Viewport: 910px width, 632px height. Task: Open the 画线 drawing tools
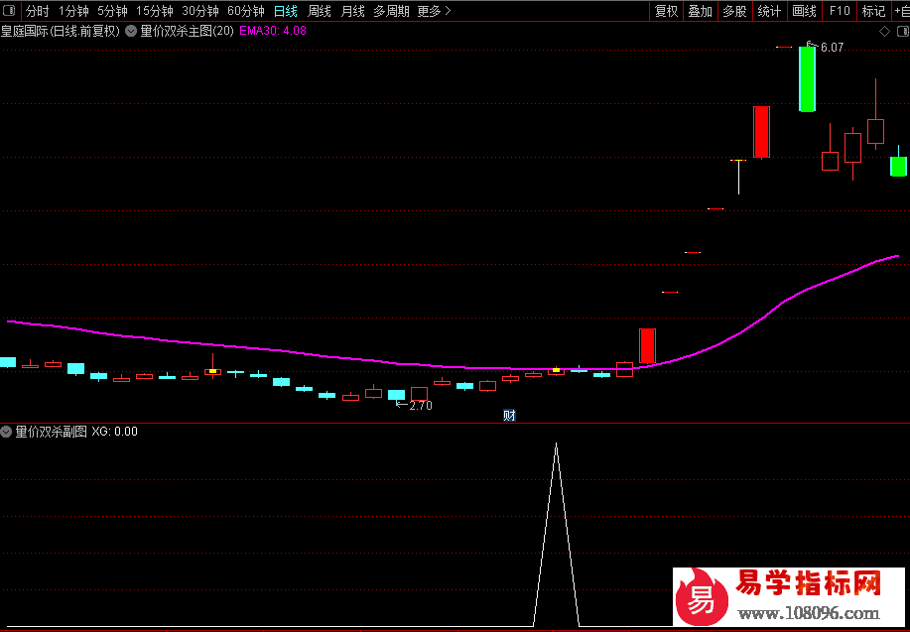804,11
